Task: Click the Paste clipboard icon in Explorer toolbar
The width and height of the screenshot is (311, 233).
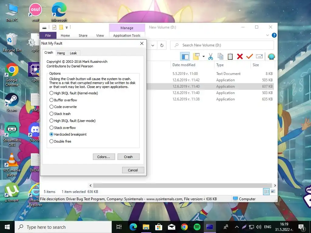Action: (x=230, y=56)
